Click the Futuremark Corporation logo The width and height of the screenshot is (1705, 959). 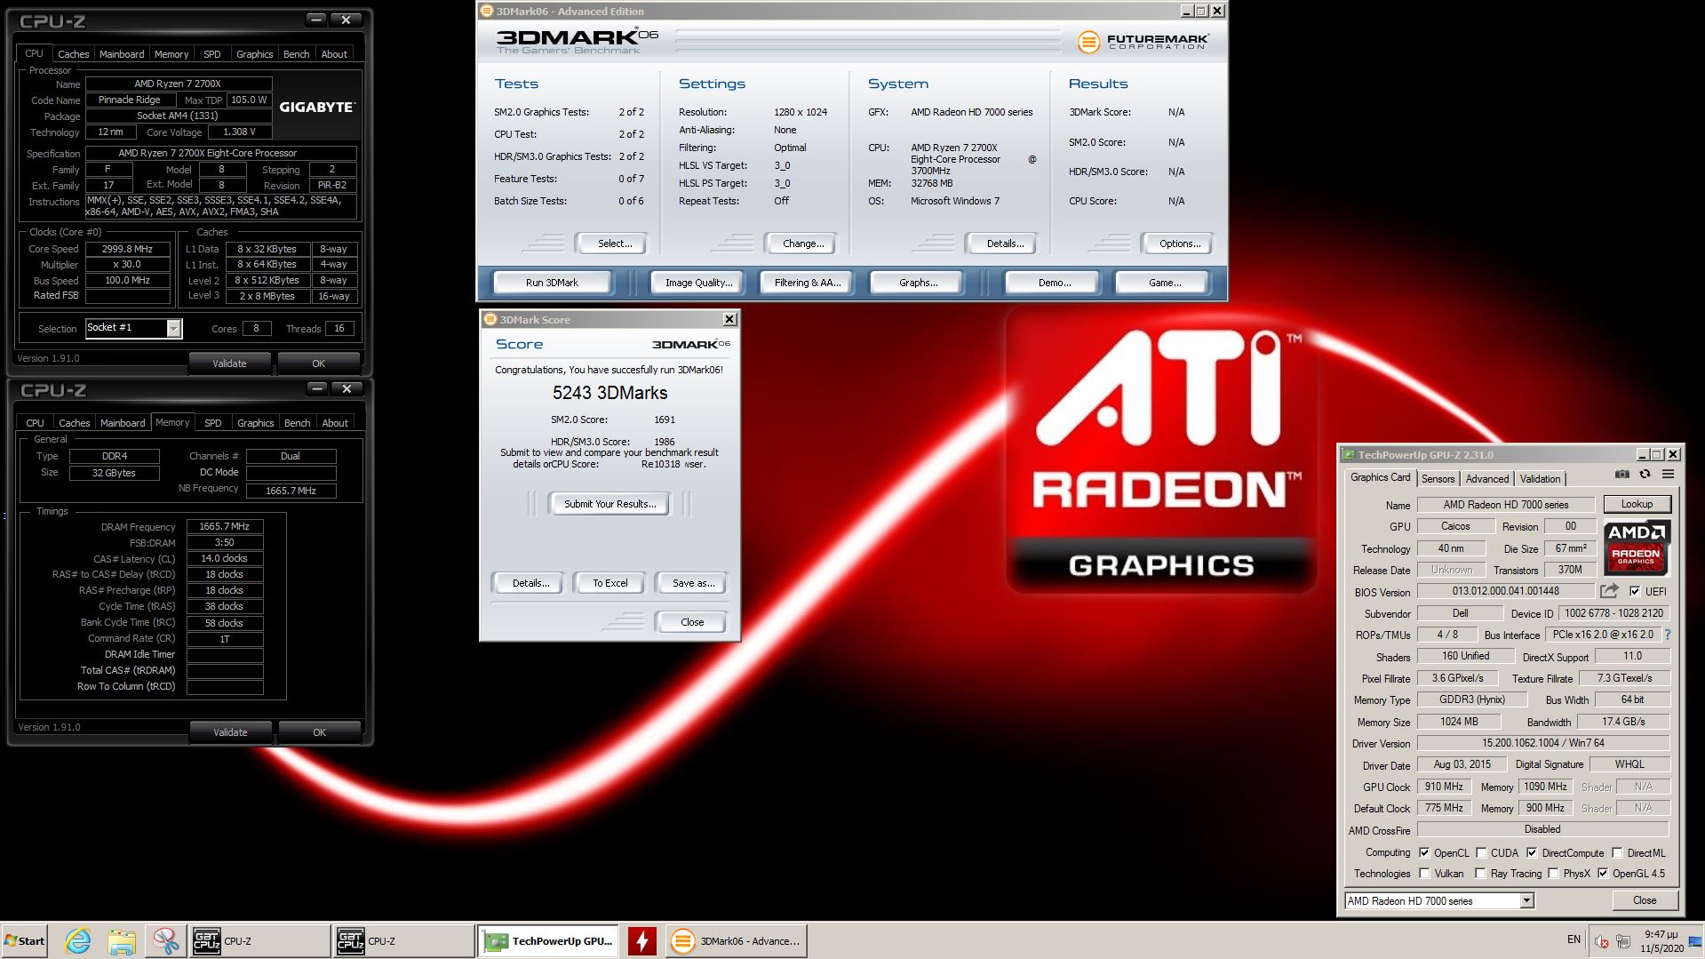tap(1143, 42)
